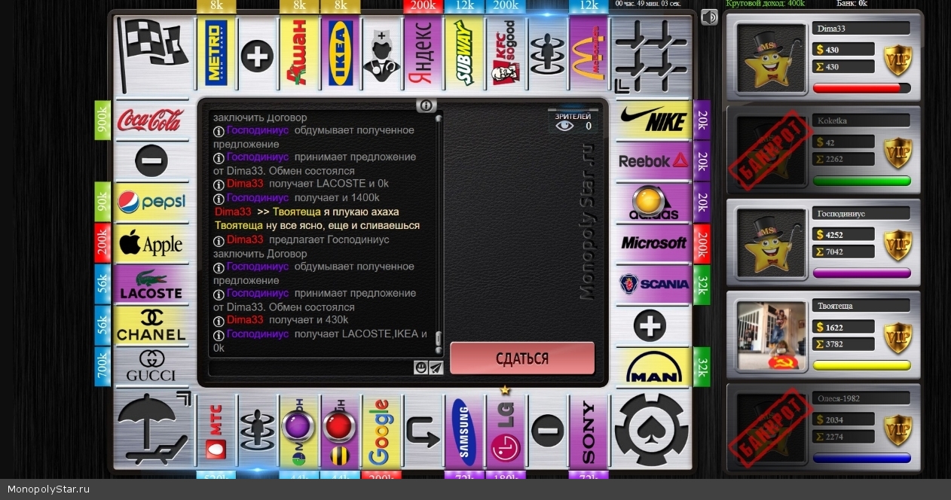
Task: Open the info icon above the chat
Action: [426, 105]
